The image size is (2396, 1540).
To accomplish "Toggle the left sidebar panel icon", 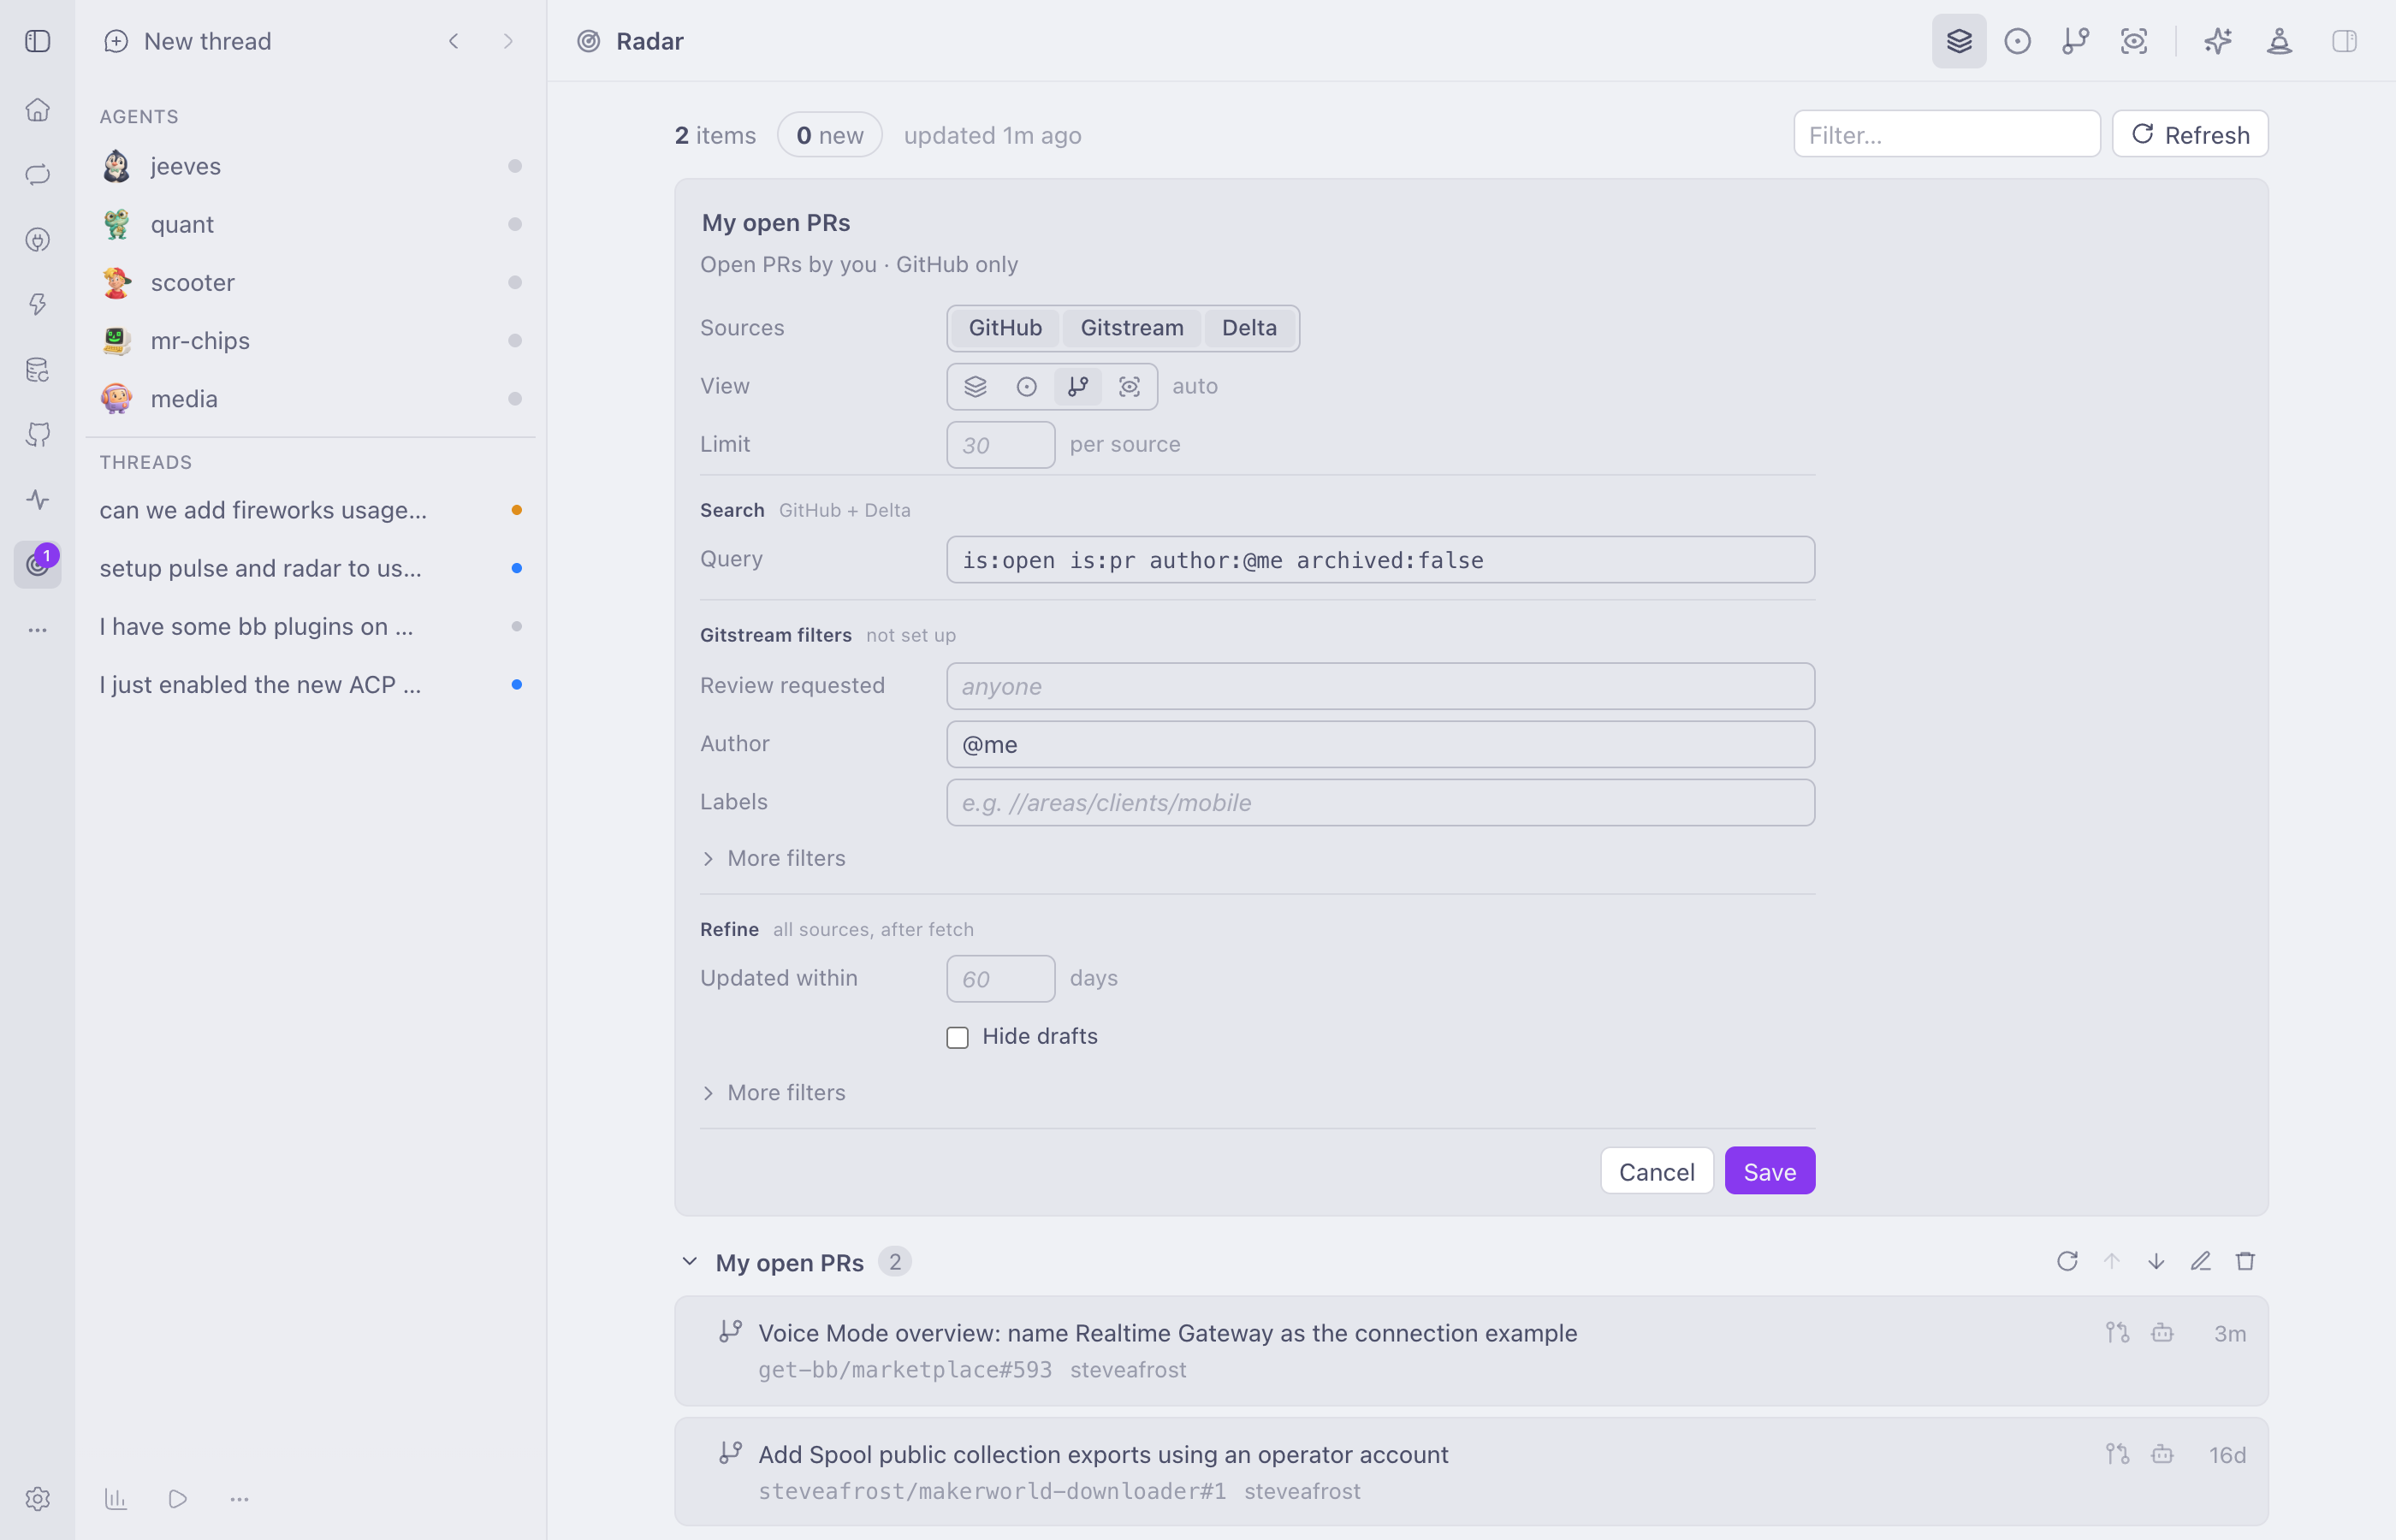I will tap(38, 41).
